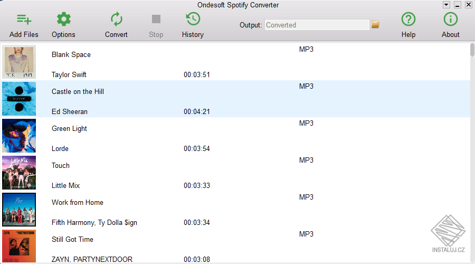Click the artist name Lorde
Screen dimensions: 475x264
(x=60, y=148)
